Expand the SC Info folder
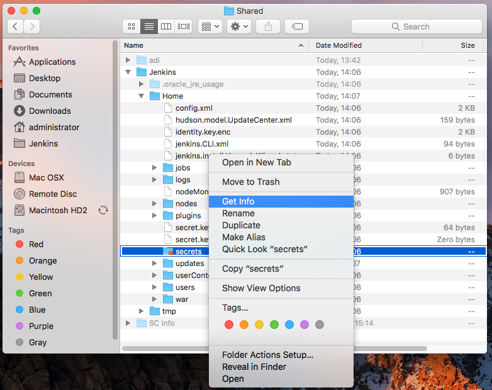The image size is (492, 390). click(128, 323)
